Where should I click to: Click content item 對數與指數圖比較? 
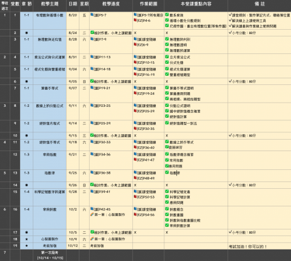click(183, 220)
